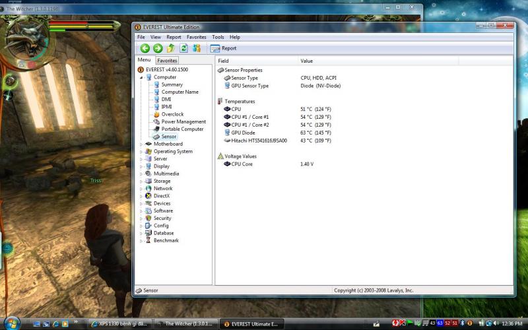This screenshot has width=528, height=330.
Task: Switch to the Favorites tab
Action: click(x=167, y=61)
